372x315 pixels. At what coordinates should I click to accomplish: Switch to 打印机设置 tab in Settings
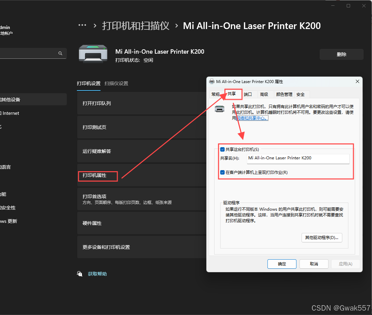pos(89,84)
